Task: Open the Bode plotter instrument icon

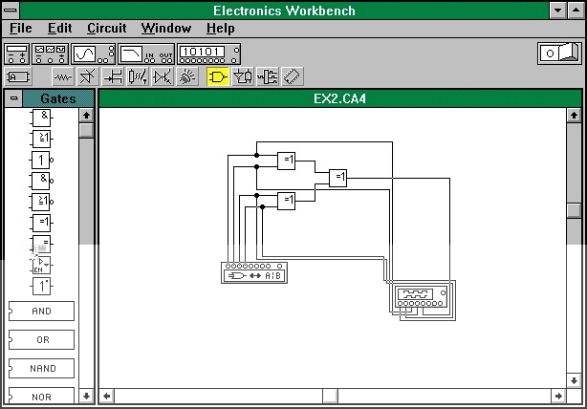Action: 146,54
